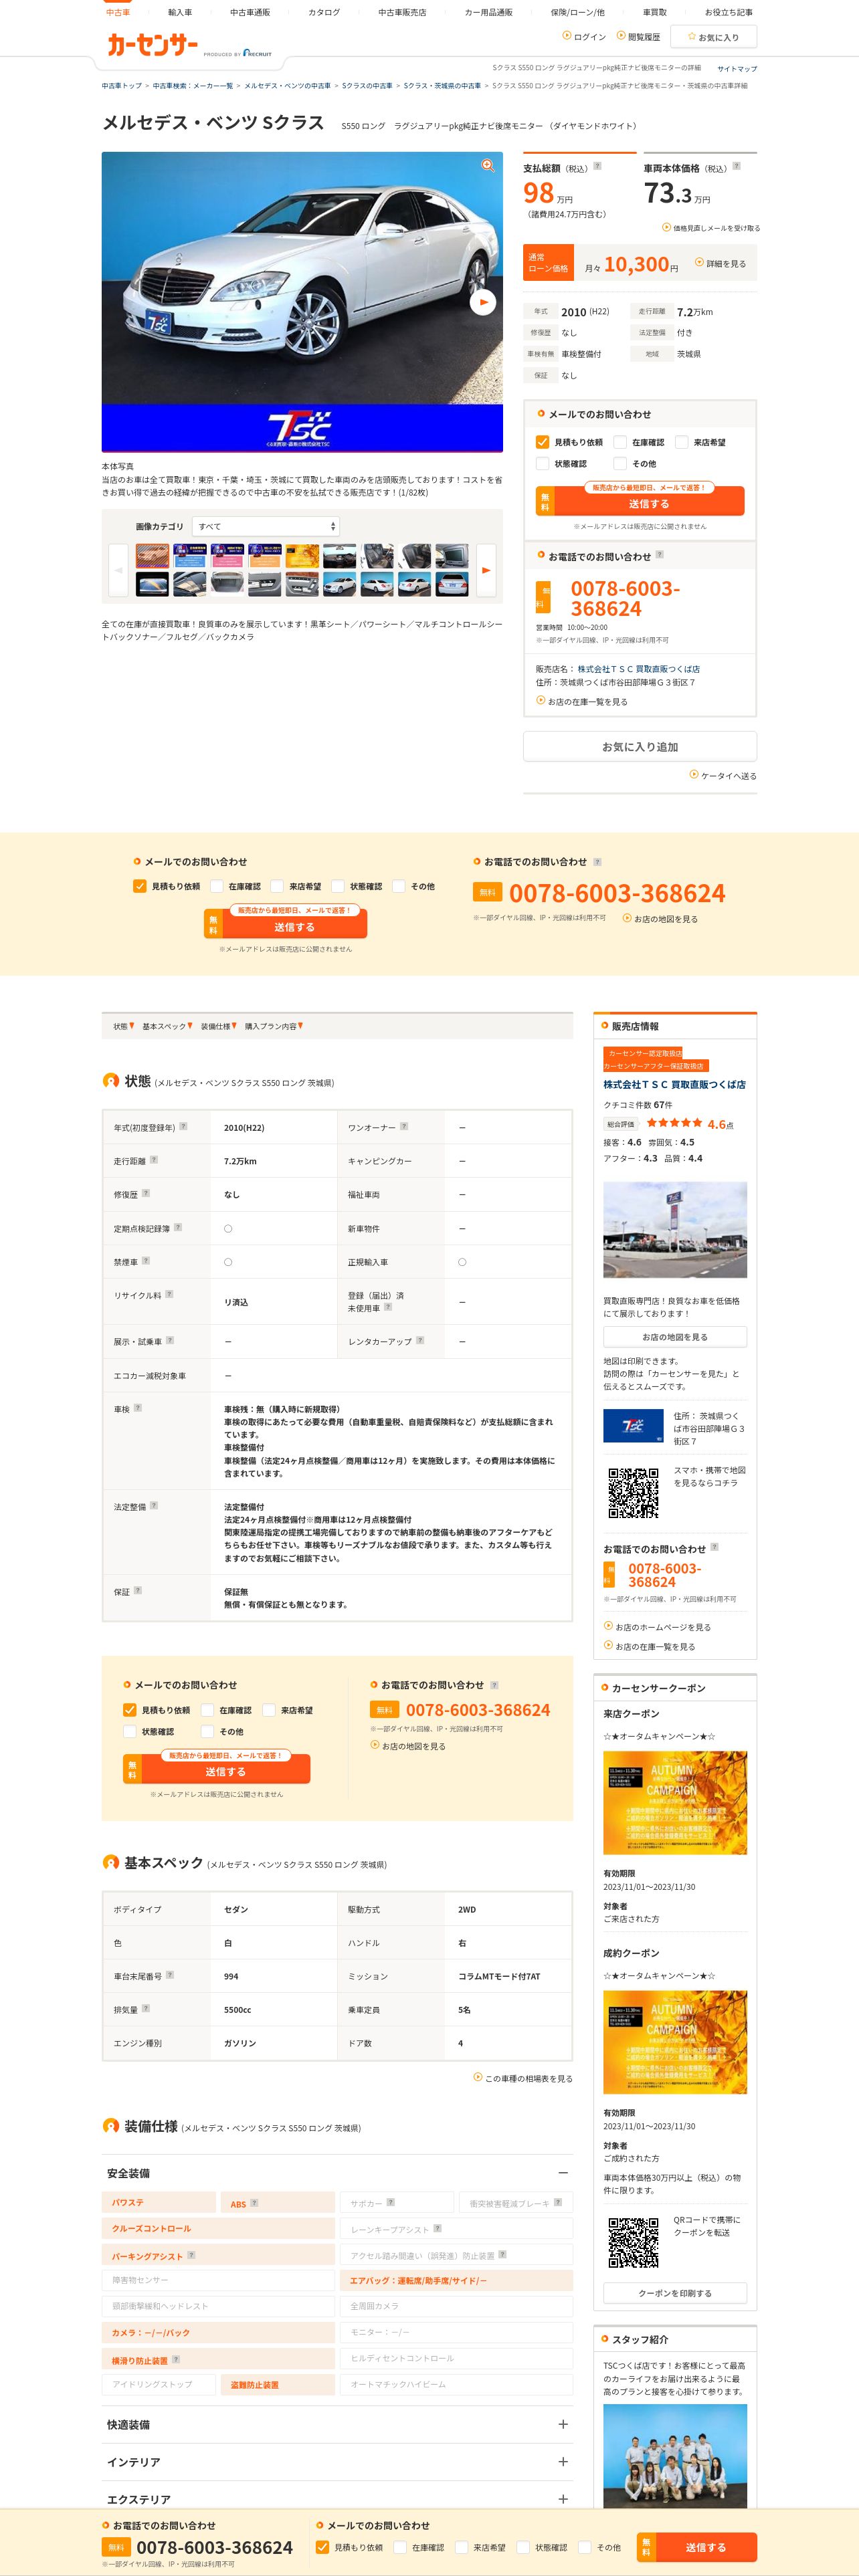Check 在庫確認 in the sidebar mail inquiry box
859x2576 pixels.
pyautogui.click(x=619, y=442)
